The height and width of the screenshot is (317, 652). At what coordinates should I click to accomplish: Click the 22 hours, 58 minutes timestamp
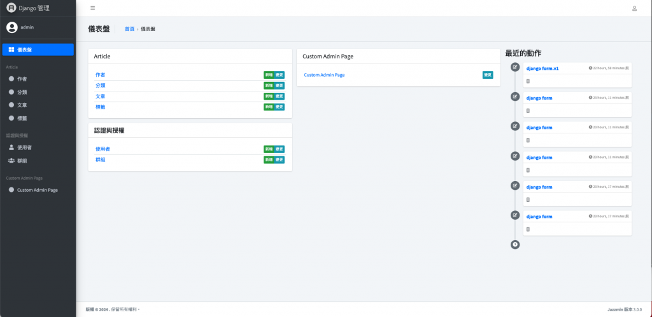[x=609, y=68]
